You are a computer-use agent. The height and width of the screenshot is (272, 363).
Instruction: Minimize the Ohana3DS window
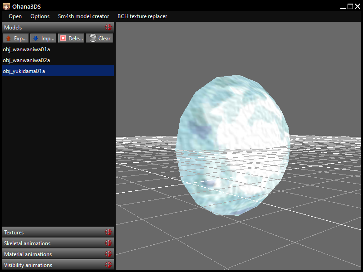point(343,6)
